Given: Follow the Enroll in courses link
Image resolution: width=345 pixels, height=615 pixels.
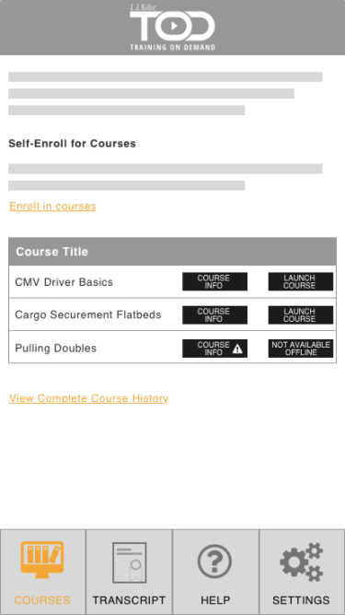Looking at the screenshot, I should pos(52,207).
